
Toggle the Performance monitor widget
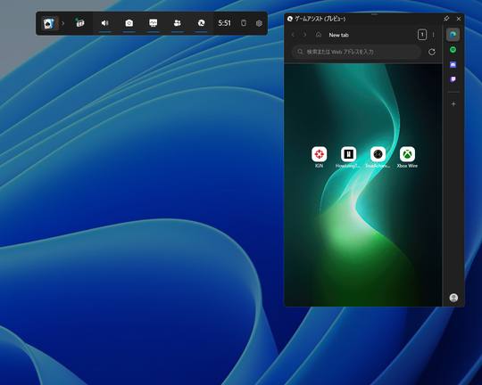click(154, 23)
